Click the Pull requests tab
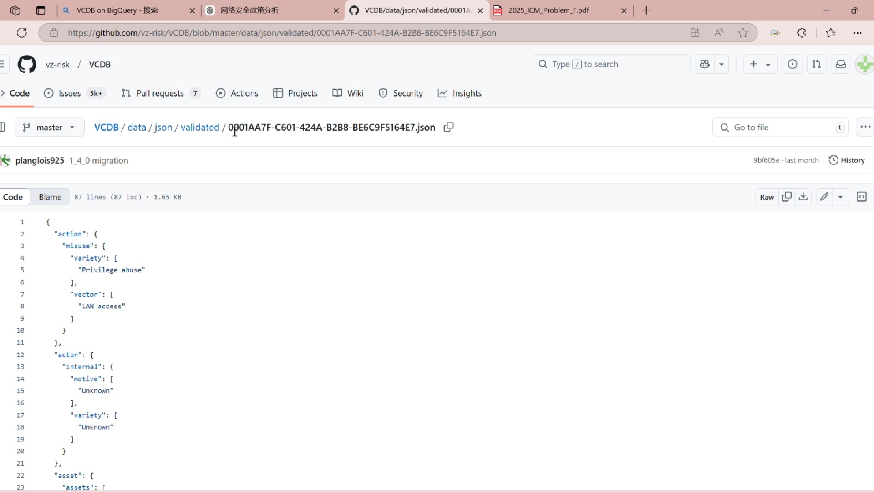This screenshot has width=874, height=492. click(x=160, y=93)
